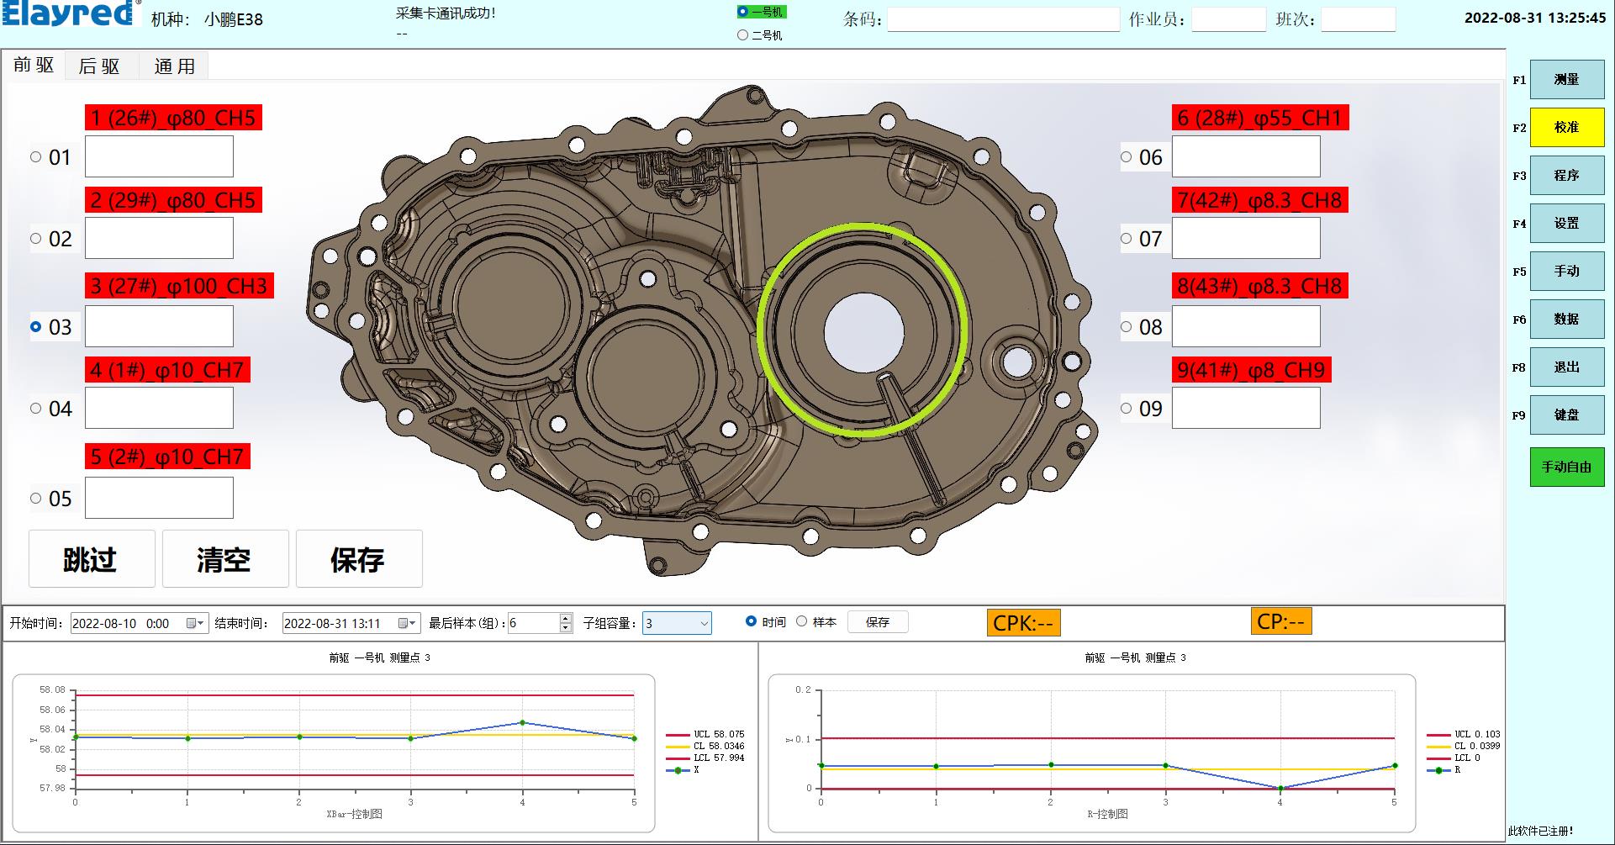Expand the 子组容量 subgroup size dropdown
Screen dimensions: 1615x845
coord(704,623)
